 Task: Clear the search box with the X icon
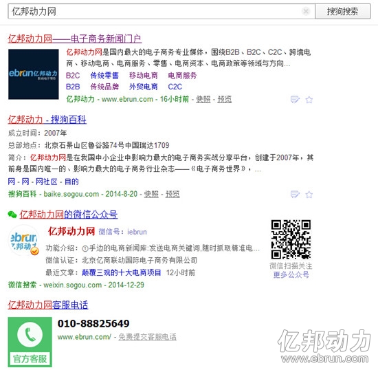[306, 11]
